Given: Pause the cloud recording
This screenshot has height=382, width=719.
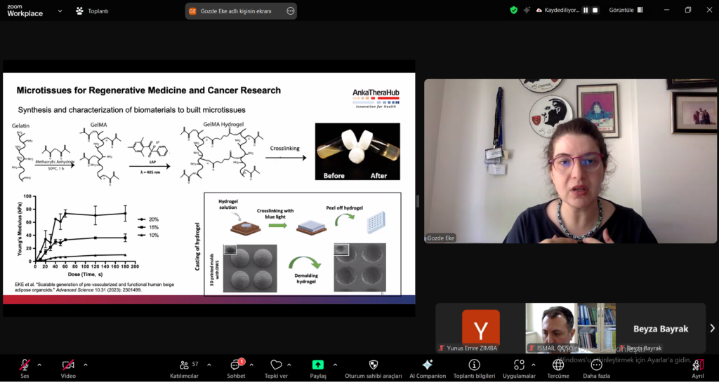Looking at the screenshot, I should coord(586,10).
